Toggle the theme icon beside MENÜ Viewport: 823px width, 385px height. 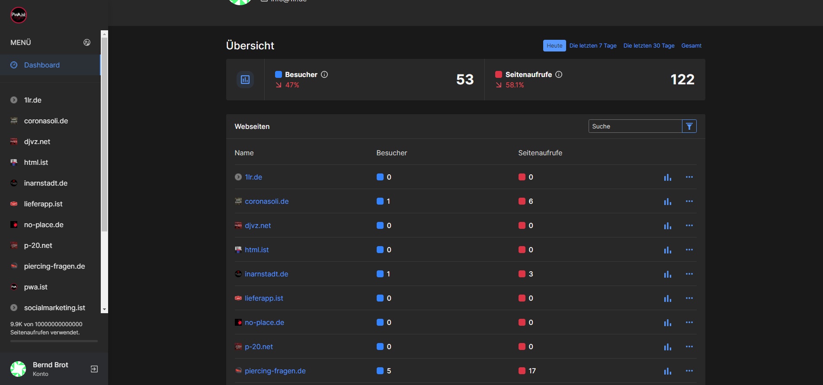(x=87, y=42)
